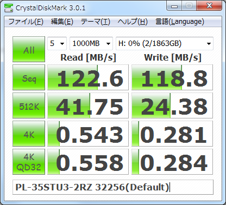This screenshot has width=226, height=205.
Task: Start the 4K QD32 benchmark test
Action: coord(29,162)
